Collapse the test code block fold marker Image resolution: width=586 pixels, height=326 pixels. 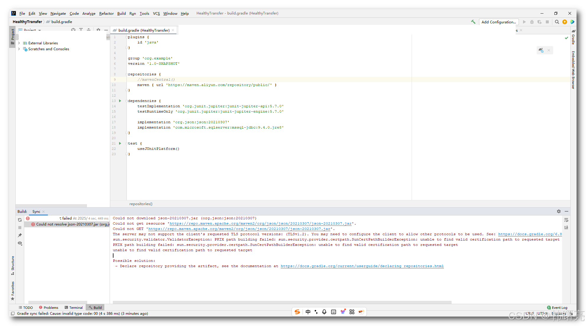click(x=126, y=143)
